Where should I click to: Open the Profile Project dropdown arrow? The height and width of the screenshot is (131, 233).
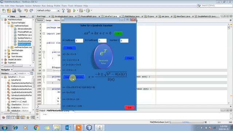[91, 11]
